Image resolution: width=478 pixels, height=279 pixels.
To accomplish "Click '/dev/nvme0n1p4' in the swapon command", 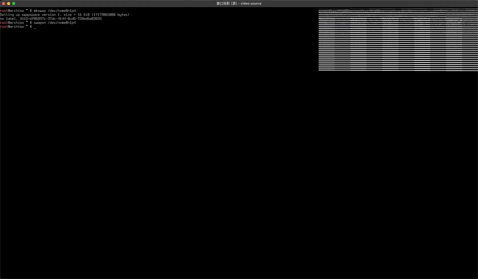I will pos(62,23).
